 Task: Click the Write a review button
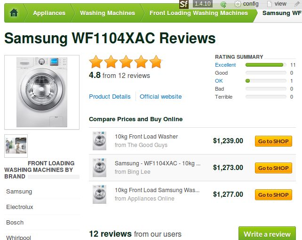coord(267,233)
